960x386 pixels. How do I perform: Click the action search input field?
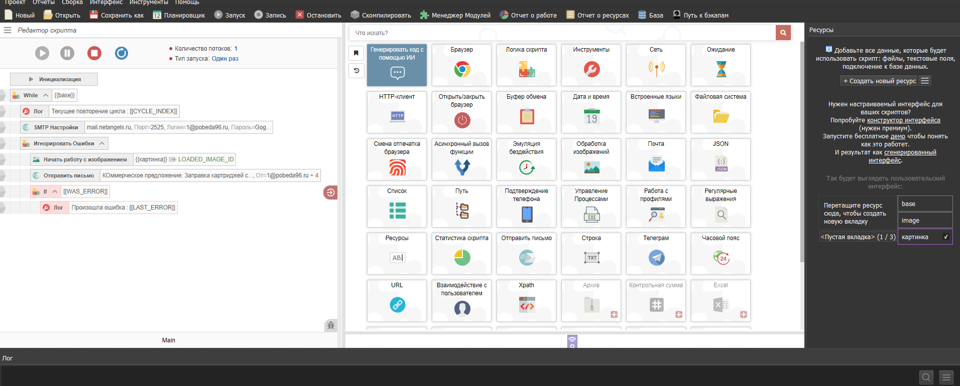[562, 33]
